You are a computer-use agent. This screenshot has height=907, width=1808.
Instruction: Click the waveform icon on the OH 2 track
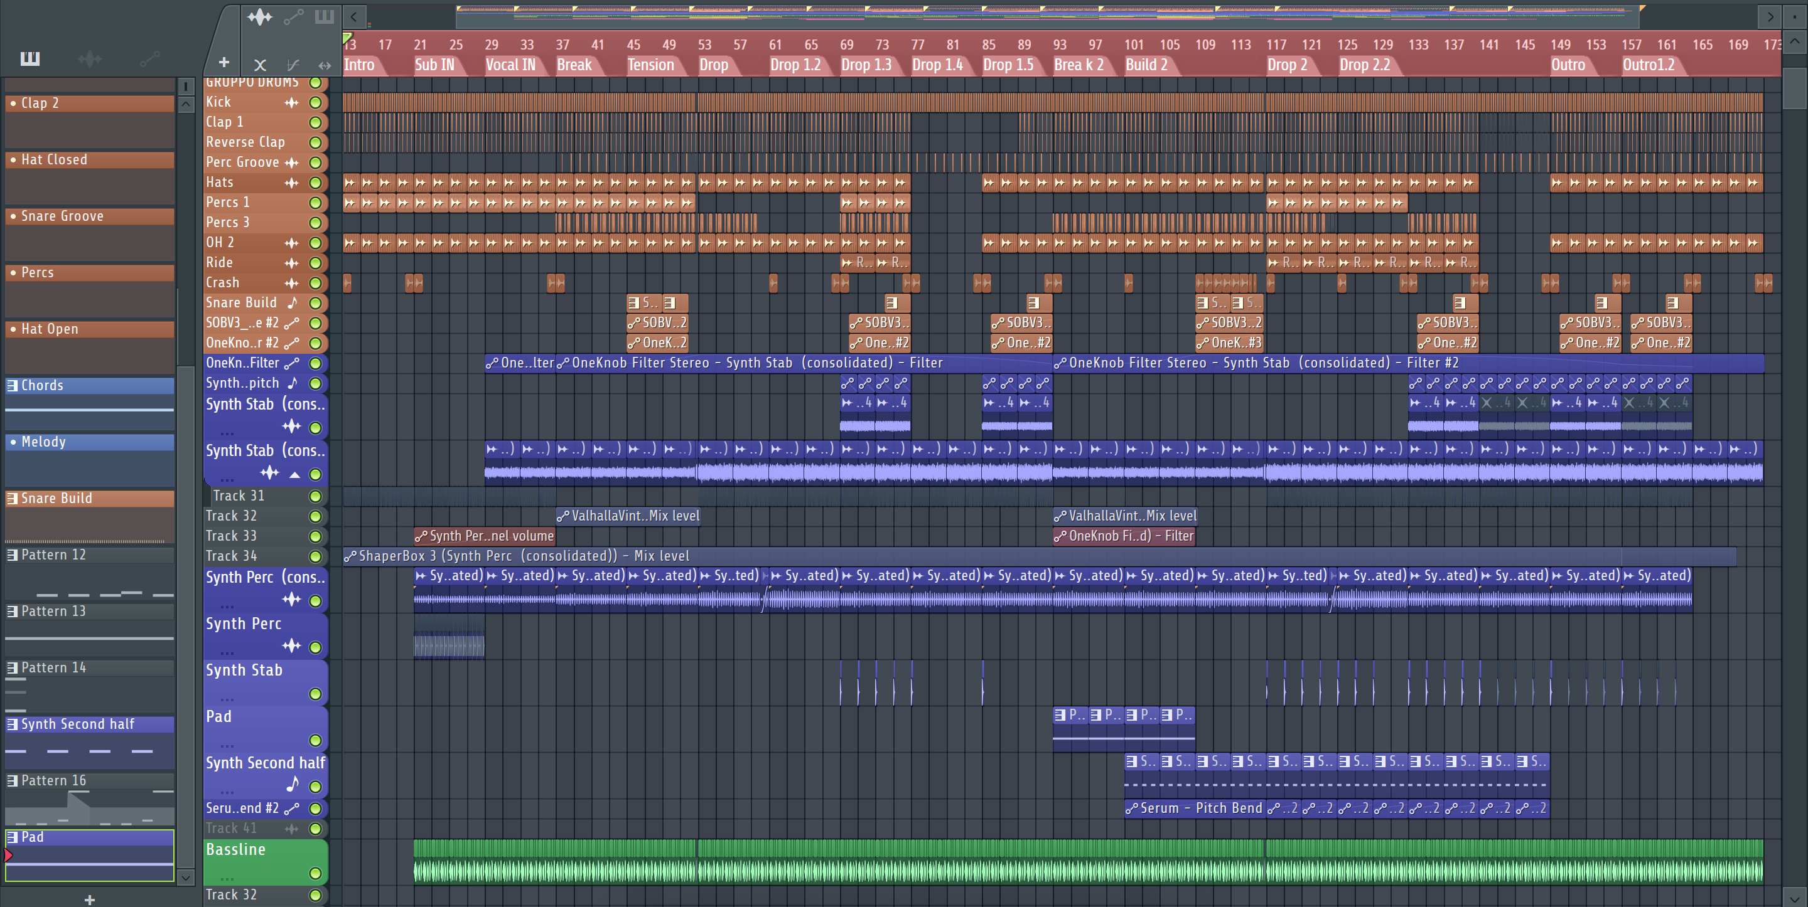click(x=291, y=243)
